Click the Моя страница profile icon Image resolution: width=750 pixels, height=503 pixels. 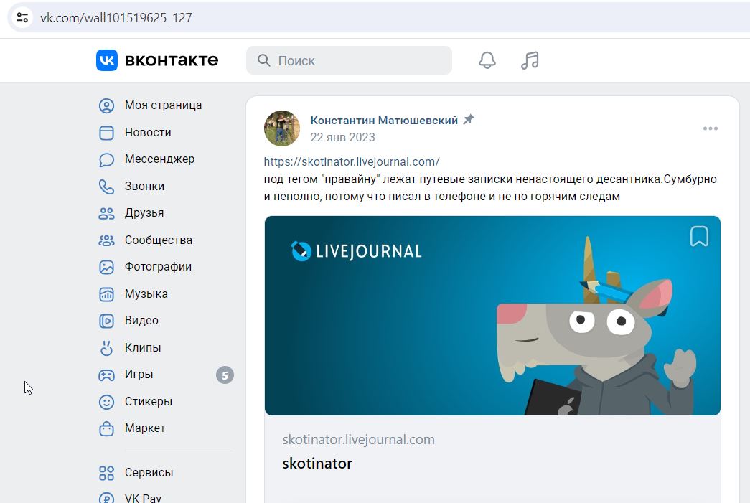point(106,105)
